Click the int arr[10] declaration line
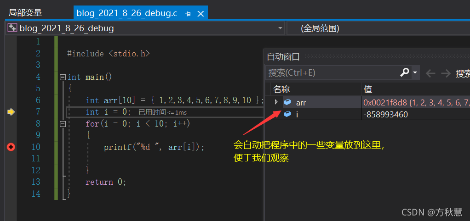The width and height of the screenshot is (470, 221). point(174,100)
